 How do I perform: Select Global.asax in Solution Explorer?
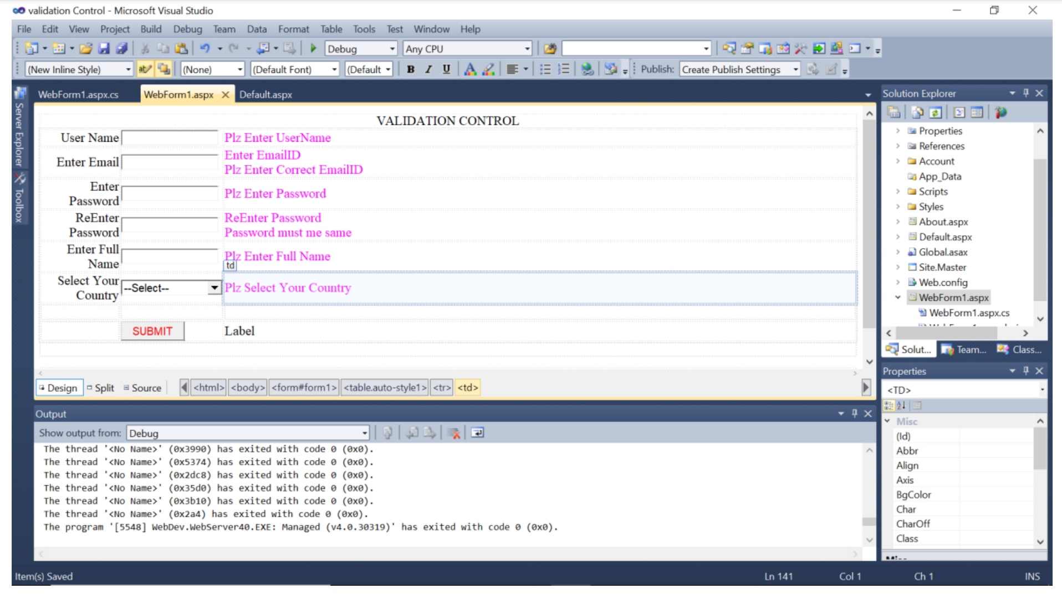coord(943,252)
